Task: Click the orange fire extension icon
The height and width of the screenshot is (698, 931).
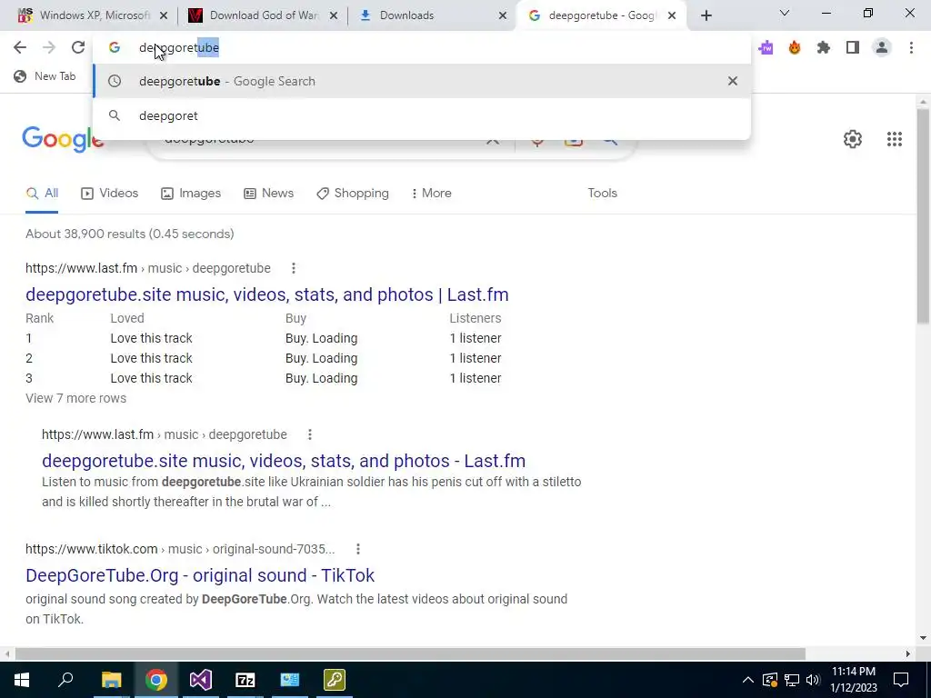Action: pos(795,47)
